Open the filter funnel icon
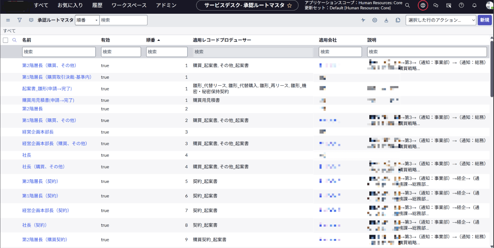This screenshot has width=494, height=248. (20, 20)
